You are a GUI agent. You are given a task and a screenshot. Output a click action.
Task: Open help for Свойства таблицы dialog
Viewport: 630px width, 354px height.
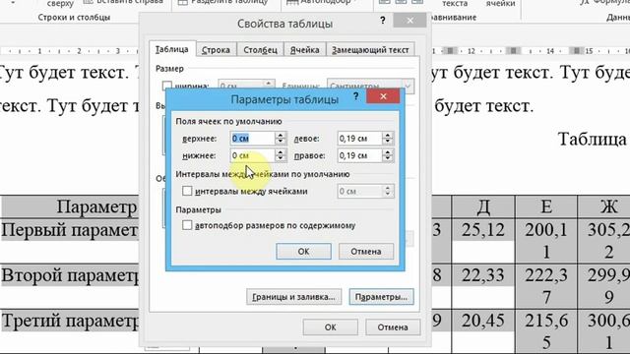coord(383,20)
